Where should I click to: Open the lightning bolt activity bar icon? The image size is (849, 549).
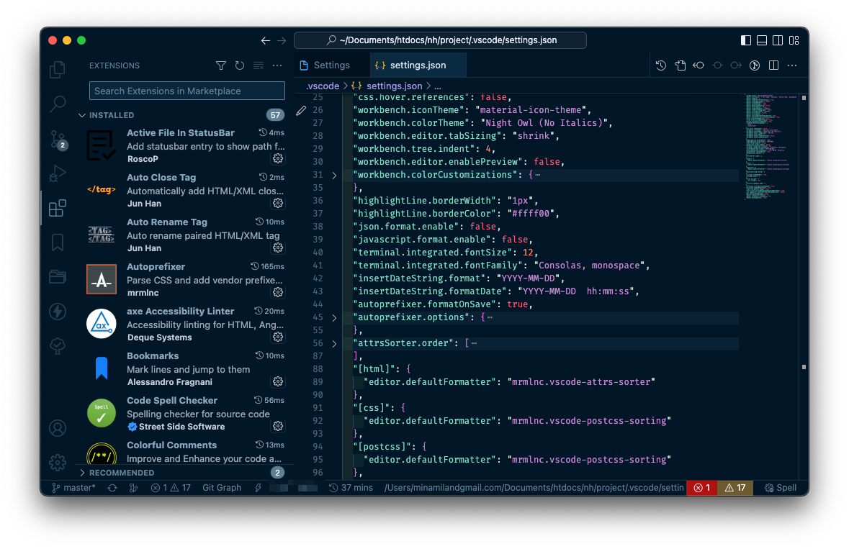click(58, 312)
